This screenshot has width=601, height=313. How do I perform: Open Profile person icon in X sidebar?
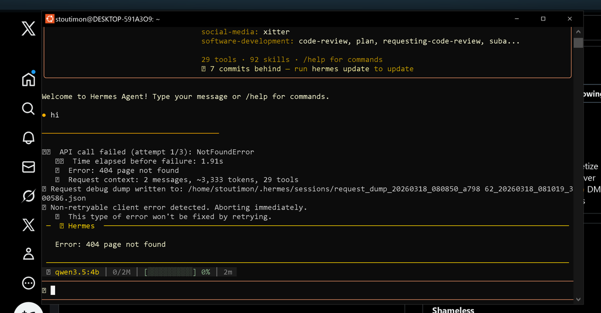[x=29, y=253]
